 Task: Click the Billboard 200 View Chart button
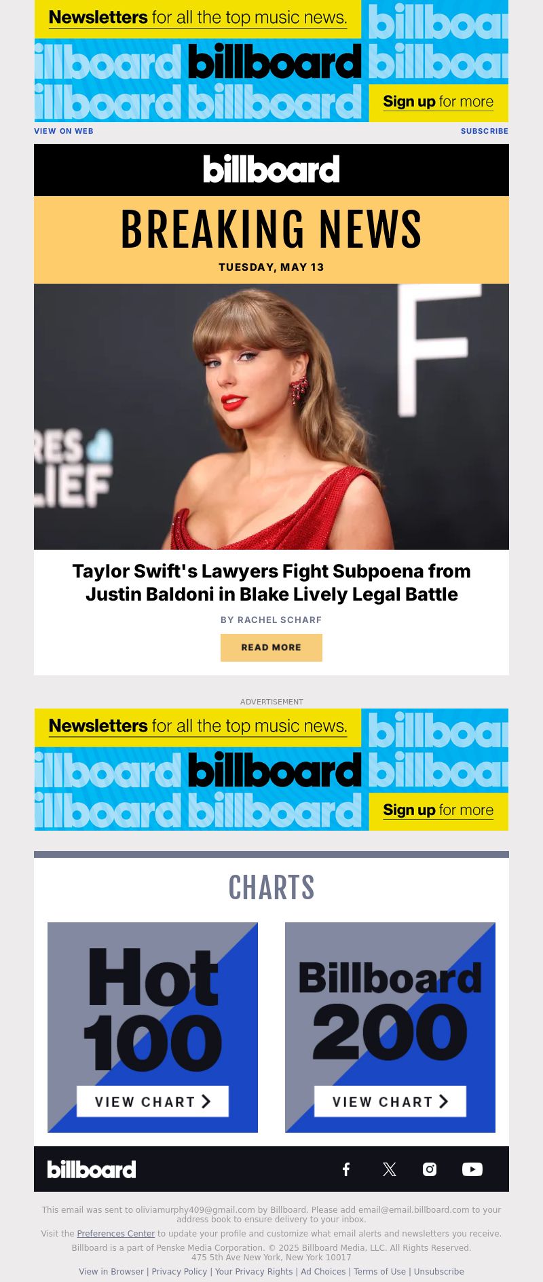point(390,1101)
